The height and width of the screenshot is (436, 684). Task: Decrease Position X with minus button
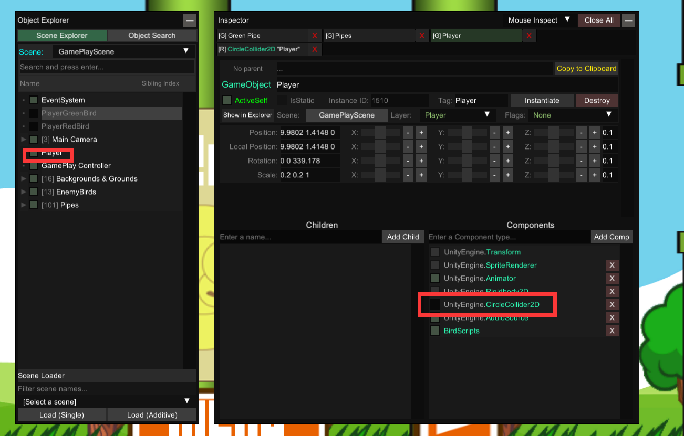tap(408, 133)
